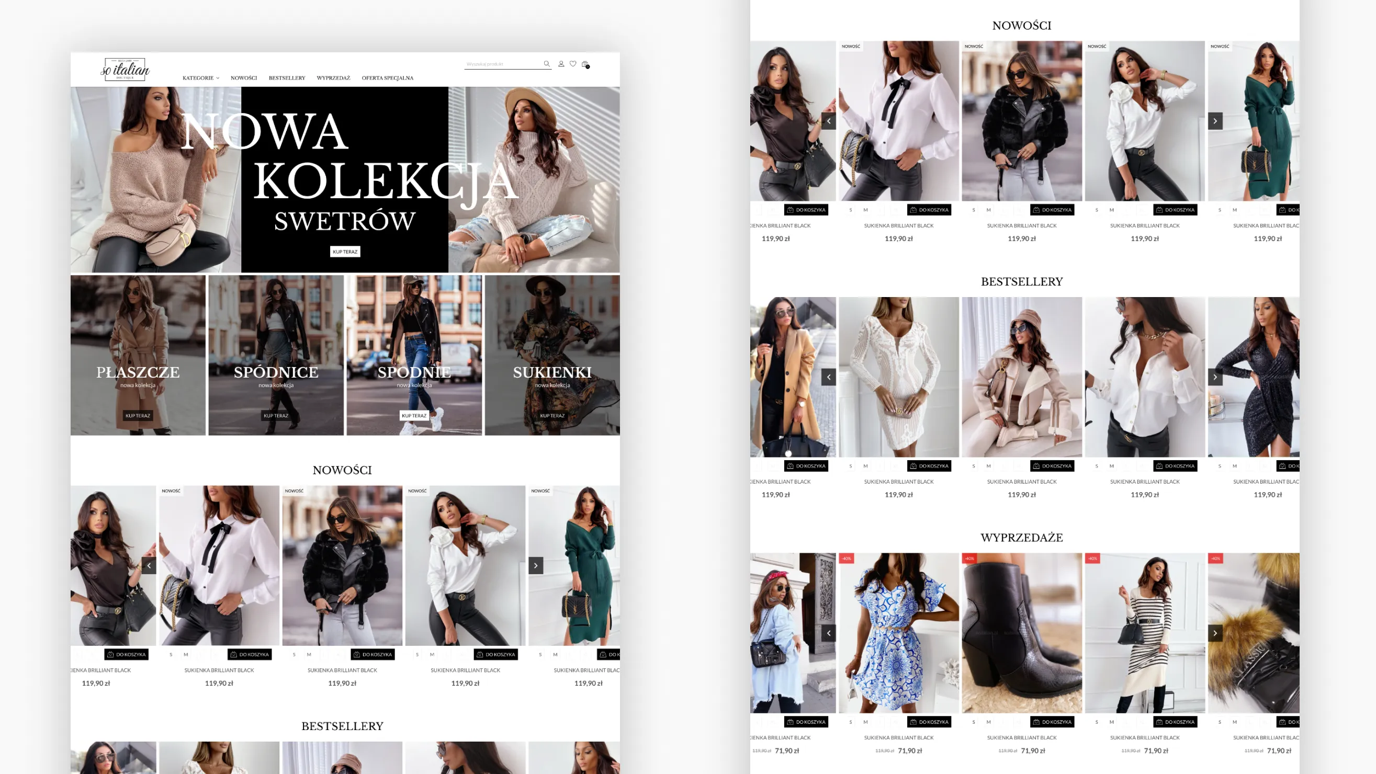Select size M under white lace dress
Viewport: 1376px width, 774px height.
click(865, 466)
